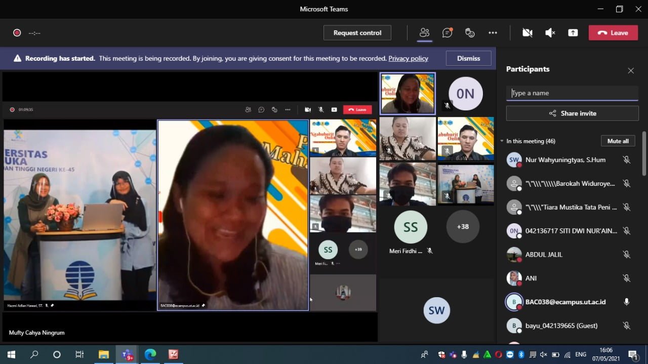
Task: Leave the meeting
Action: tap(613, 33)
